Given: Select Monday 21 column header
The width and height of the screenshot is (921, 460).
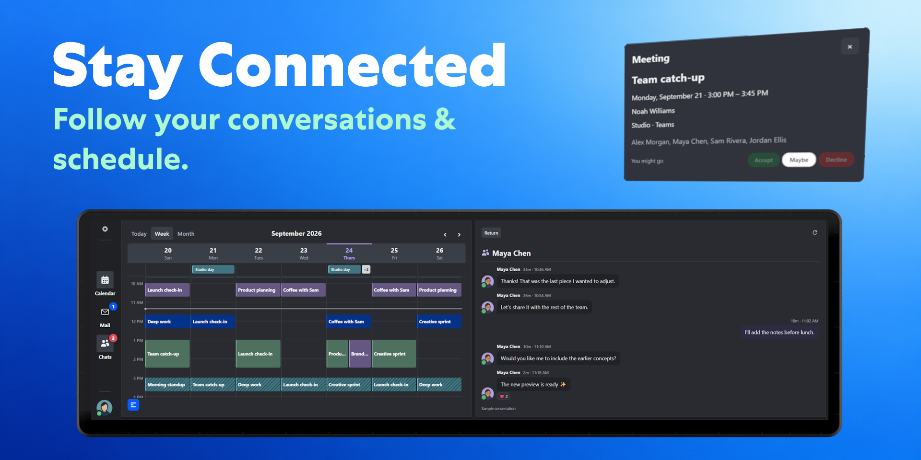Looking at the screenshot, I should pyautogui.click(x=213, y=253).
